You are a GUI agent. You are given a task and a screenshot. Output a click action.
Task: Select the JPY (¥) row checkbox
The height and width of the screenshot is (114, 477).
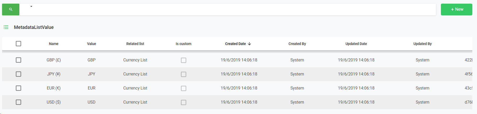(18, 74)
